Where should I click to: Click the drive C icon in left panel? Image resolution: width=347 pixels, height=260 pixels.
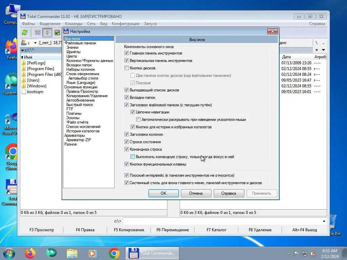tap(23, 42)
